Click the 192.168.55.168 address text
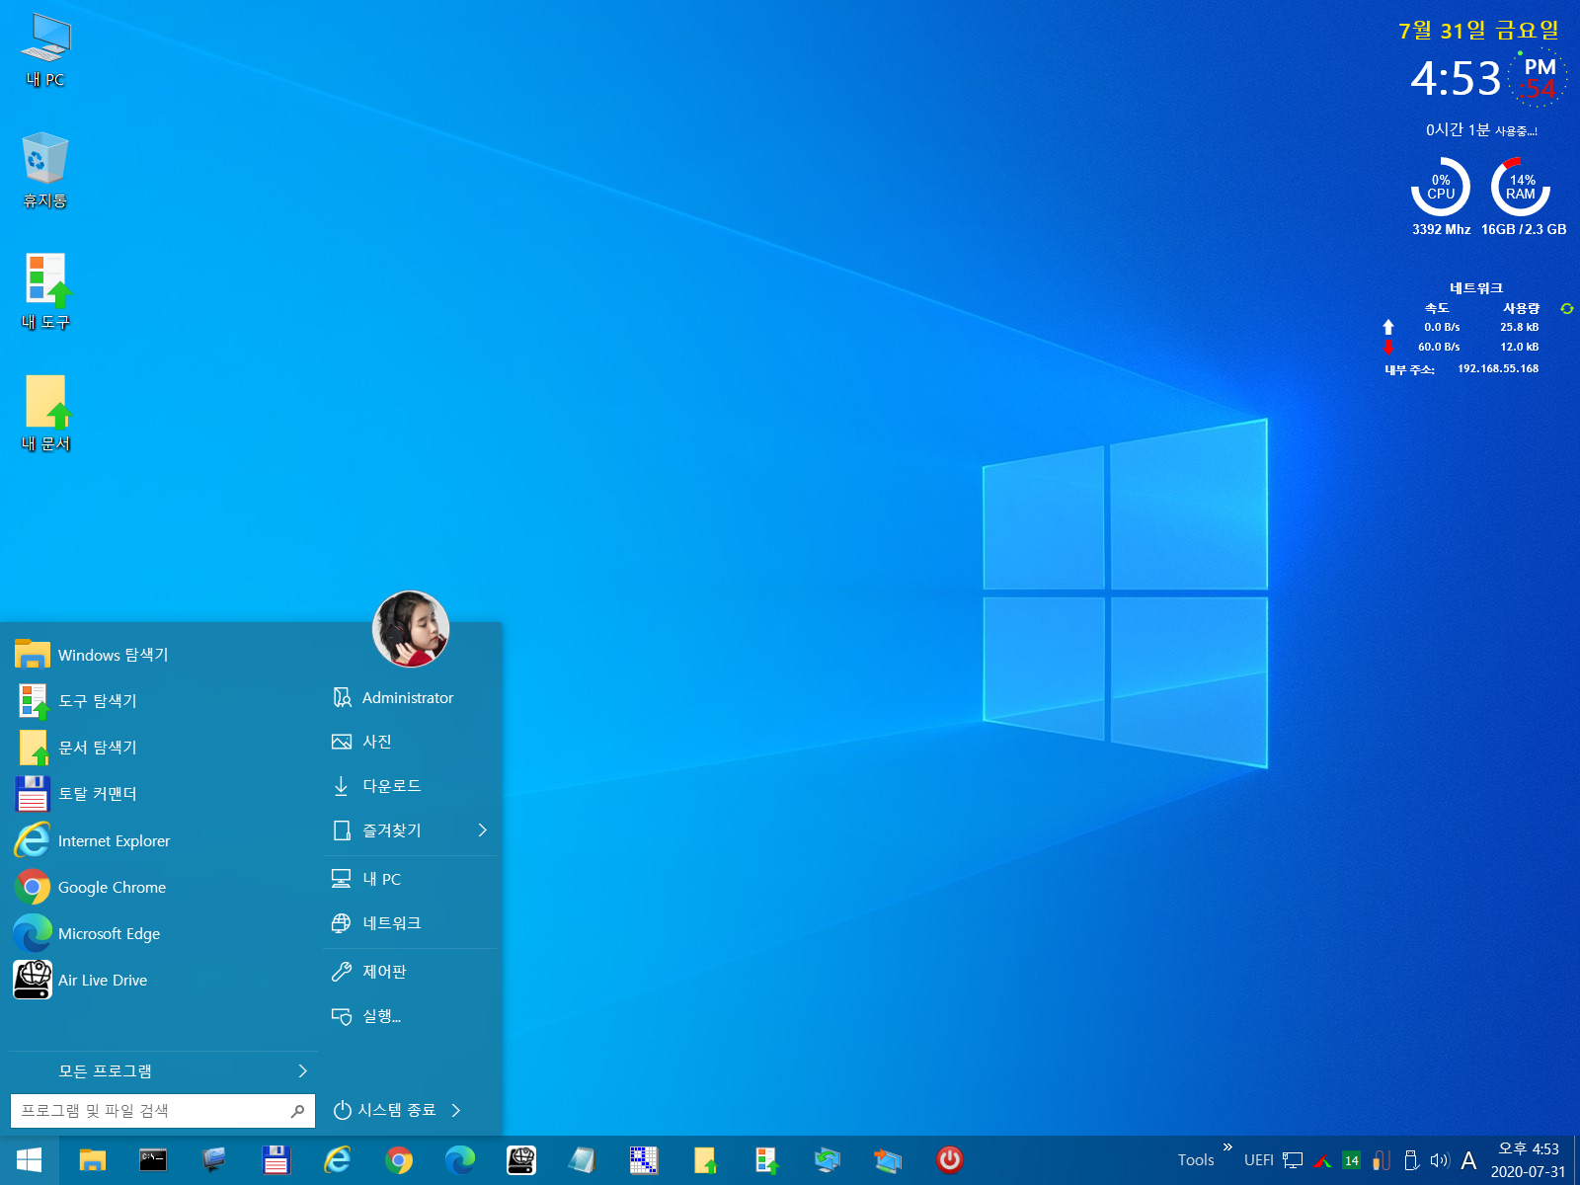This screenshot has width=1580, height=1185. [x=1498, y=368]
